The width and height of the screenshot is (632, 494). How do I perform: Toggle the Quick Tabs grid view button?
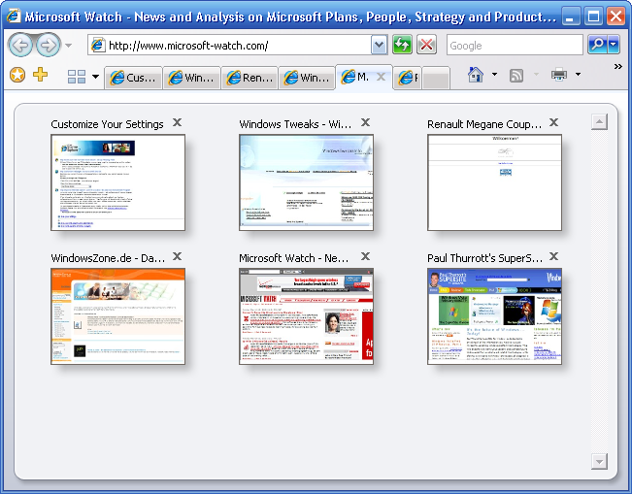tap(77, 78)
